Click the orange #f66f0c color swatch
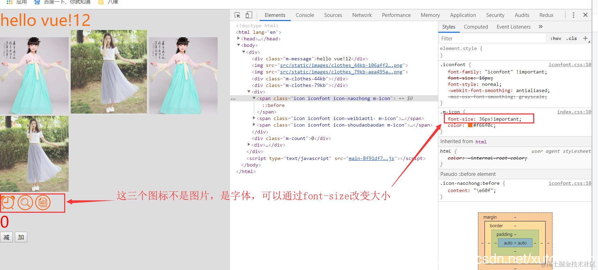 pyautogui.click(x=470, y=125)
